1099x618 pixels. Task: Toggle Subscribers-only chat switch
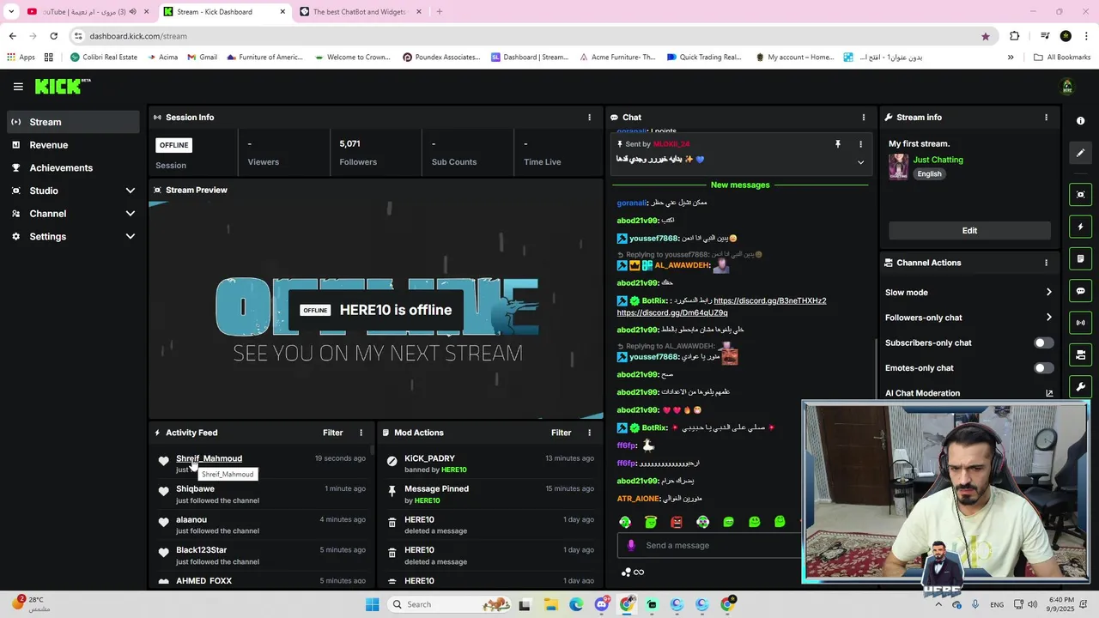[x=1043, y=343]
